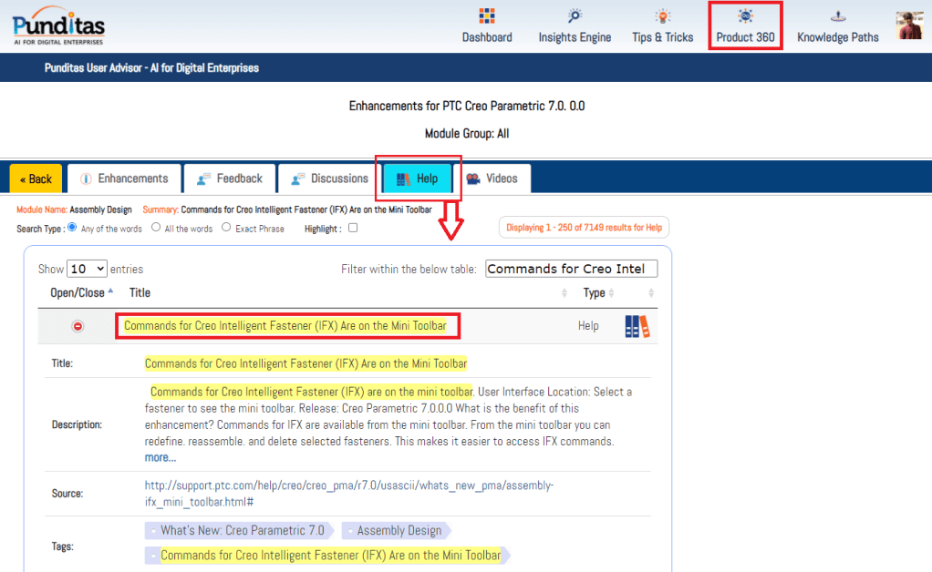Open the Insights Engine icon
Screen dimensions: 932x572
(x=575, y=17)
